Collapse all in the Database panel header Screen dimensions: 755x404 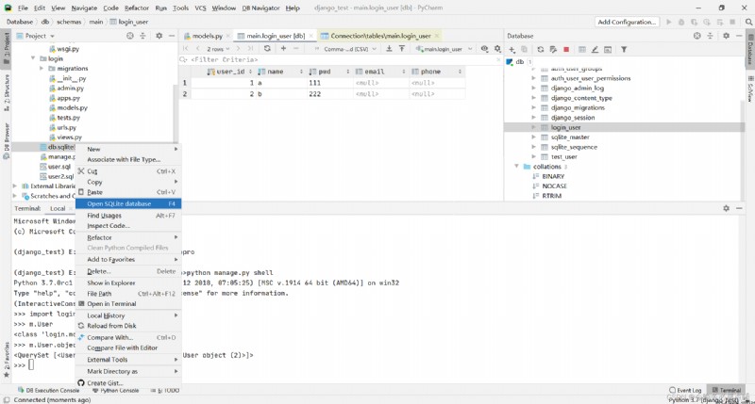coord(710,36)
